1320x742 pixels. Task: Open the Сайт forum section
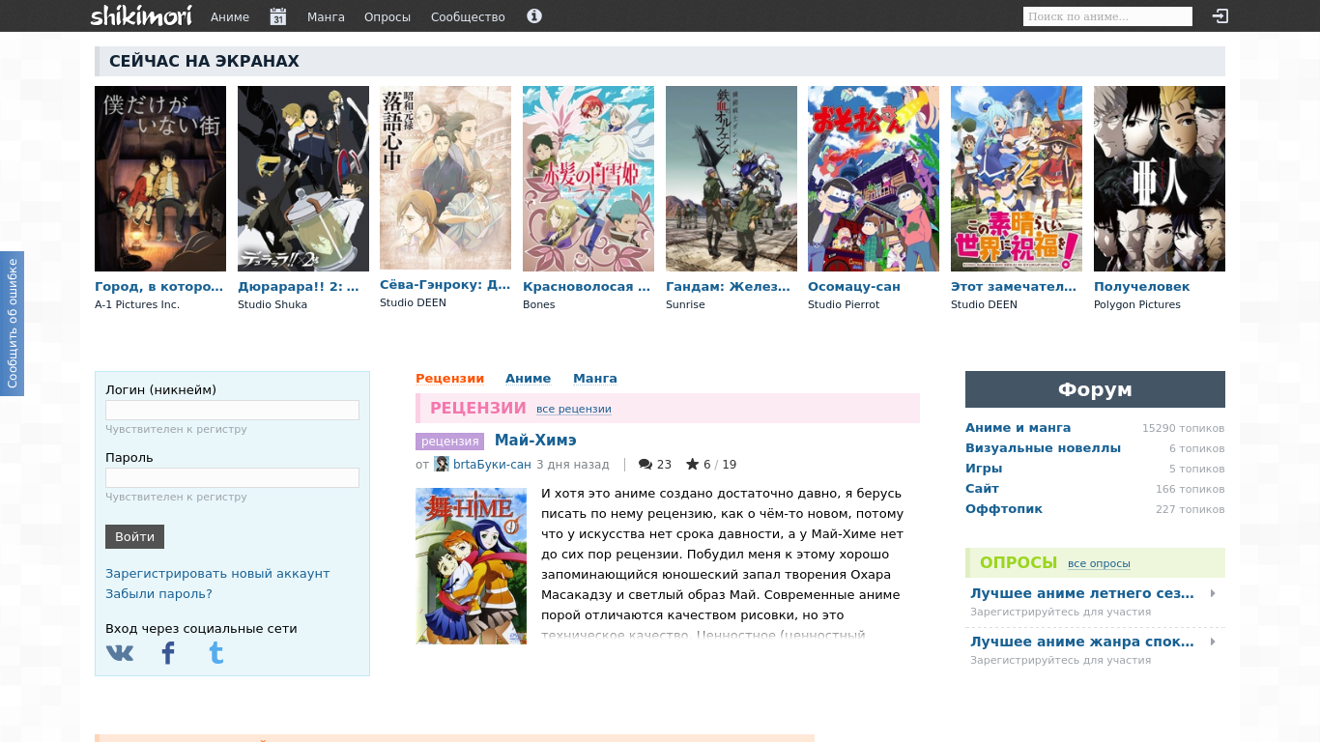tap(982, 489)
